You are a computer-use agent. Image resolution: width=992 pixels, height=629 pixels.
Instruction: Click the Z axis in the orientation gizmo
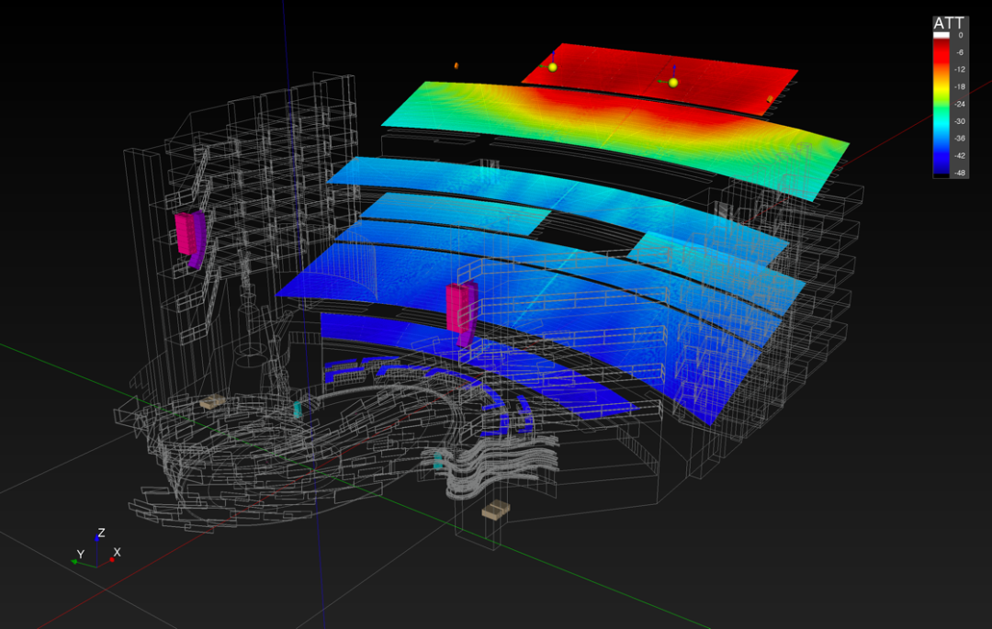pyautogui.click(x=100, y=534)
